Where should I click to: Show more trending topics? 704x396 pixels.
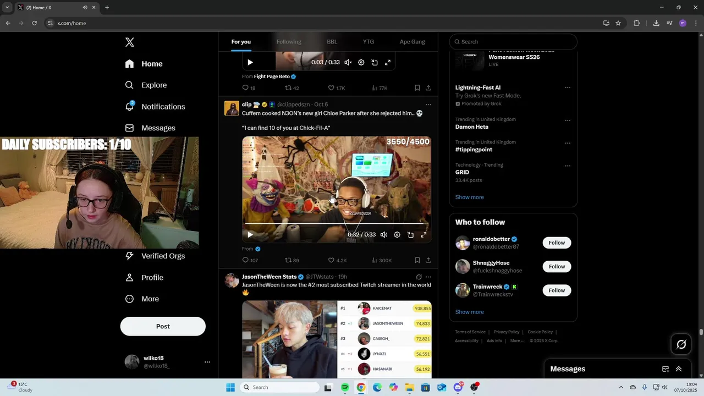click(x=470, y=197)
